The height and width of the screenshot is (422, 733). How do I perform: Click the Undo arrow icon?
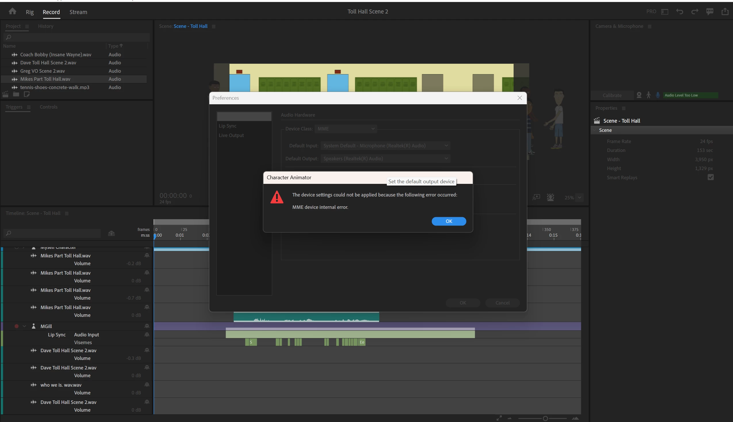pos(679,11)
